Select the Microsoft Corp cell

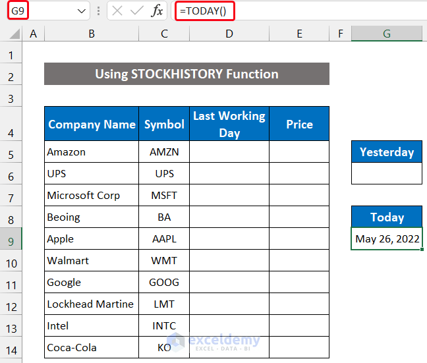pyautogui.click(x=92, y=196)
